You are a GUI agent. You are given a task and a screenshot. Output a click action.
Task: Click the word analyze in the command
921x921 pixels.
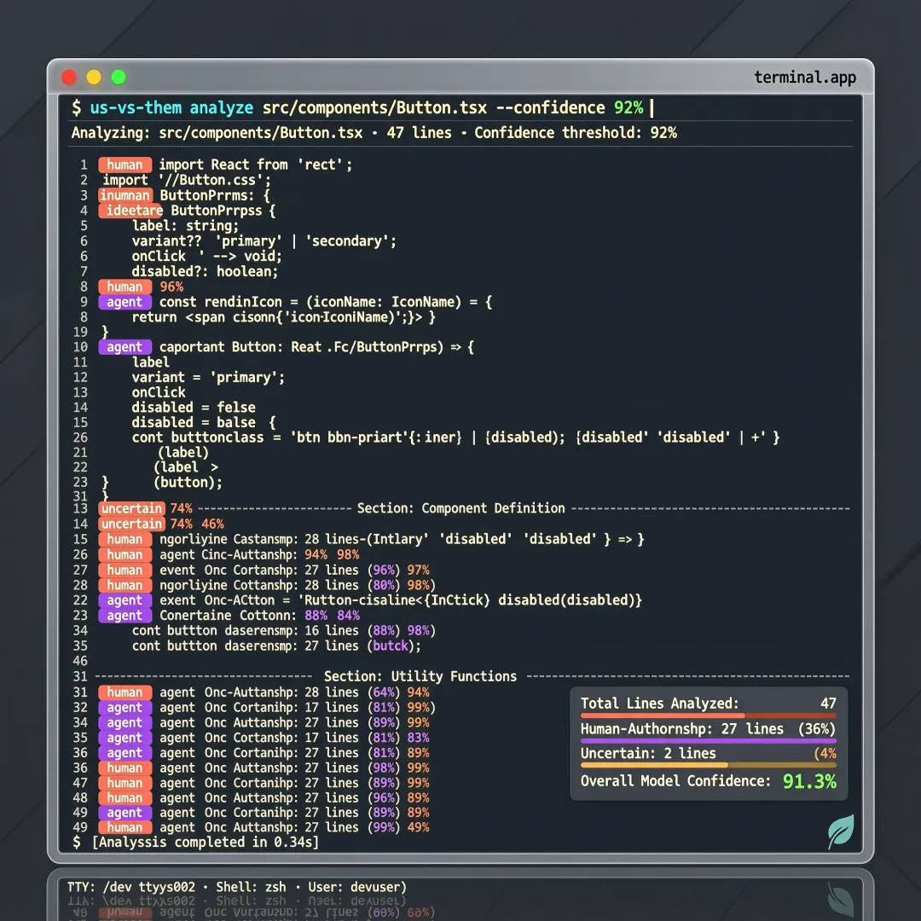tap(222, 108)
